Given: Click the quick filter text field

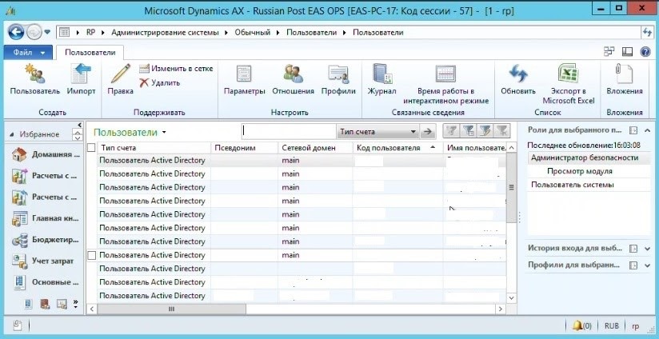Looking at the screenshot, I should tap(289, 131).
